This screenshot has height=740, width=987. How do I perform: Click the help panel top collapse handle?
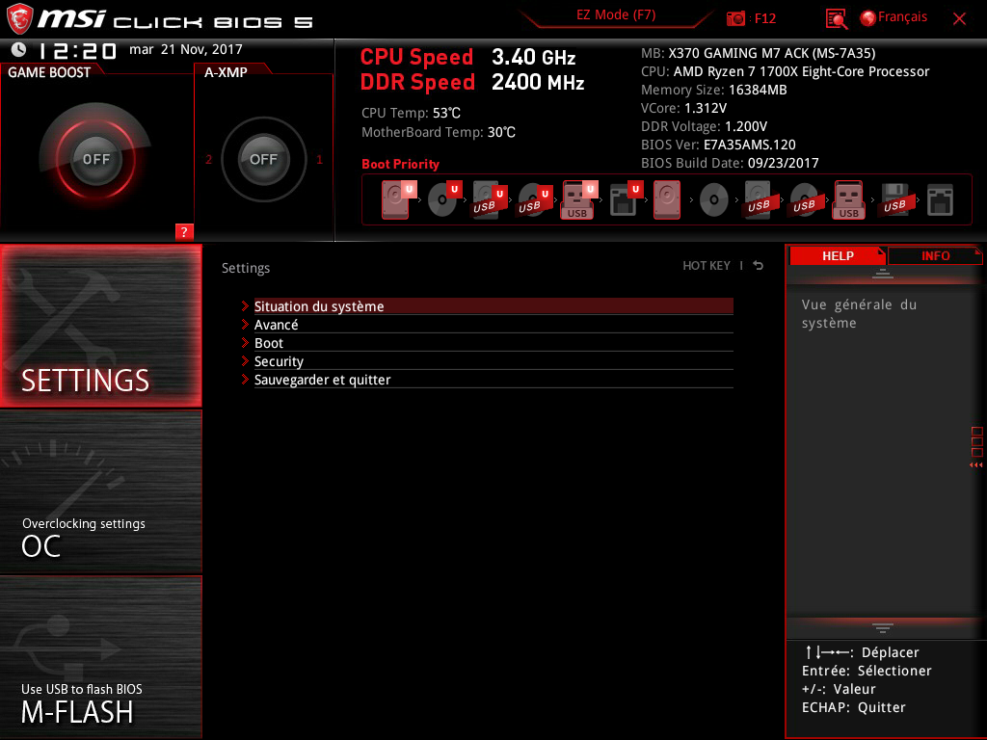coord(883,273)
